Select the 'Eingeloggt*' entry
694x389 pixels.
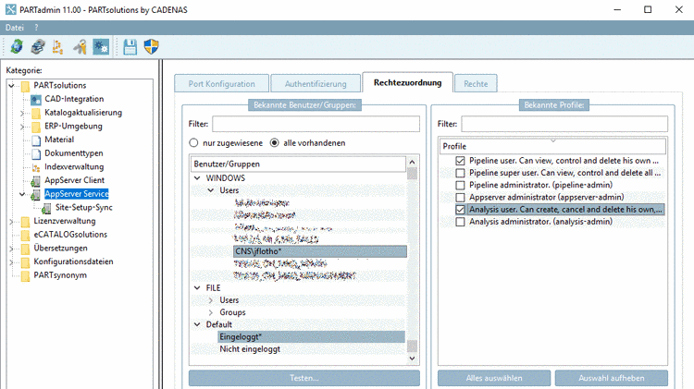point(311,337)
